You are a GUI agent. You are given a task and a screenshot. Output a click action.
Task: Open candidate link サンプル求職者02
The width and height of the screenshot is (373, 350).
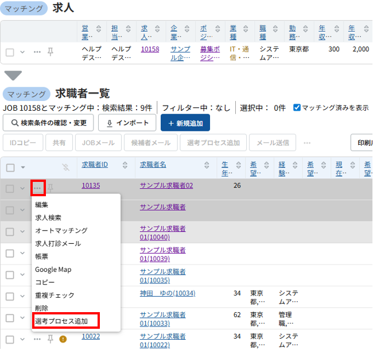(166, 185)
